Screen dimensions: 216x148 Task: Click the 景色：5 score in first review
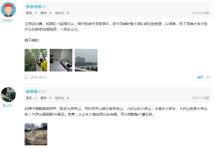(31, 13)
